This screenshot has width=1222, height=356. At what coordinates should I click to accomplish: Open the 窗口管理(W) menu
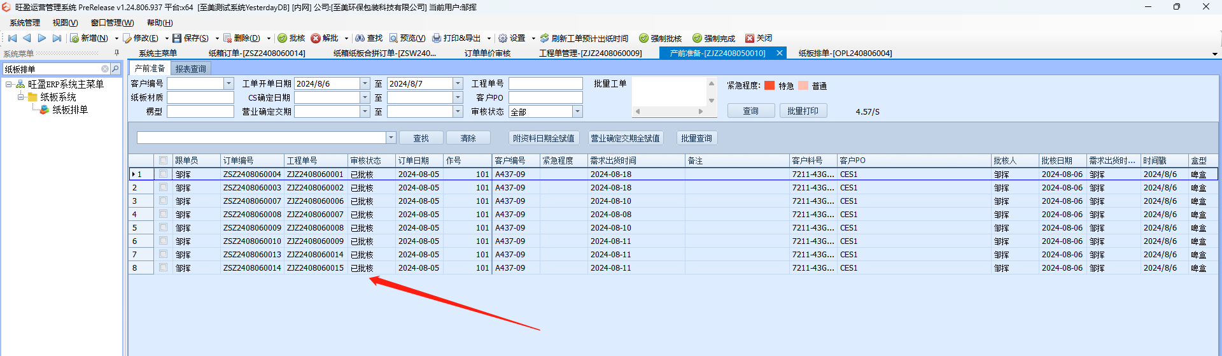click(x=112, y=23)
